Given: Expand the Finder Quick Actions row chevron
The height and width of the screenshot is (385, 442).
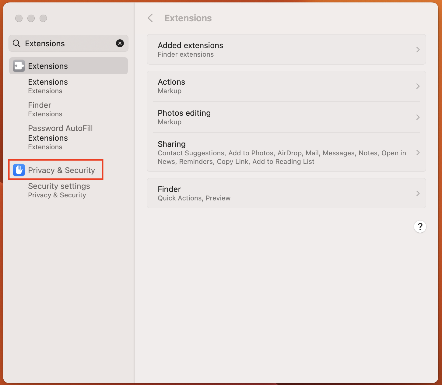Looking at the screenshot, I should click(418, 193).
